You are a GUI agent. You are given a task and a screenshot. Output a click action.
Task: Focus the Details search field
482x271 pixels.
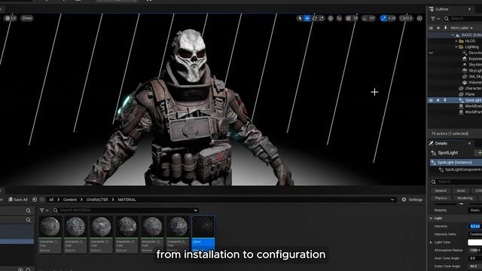(456, 182)
